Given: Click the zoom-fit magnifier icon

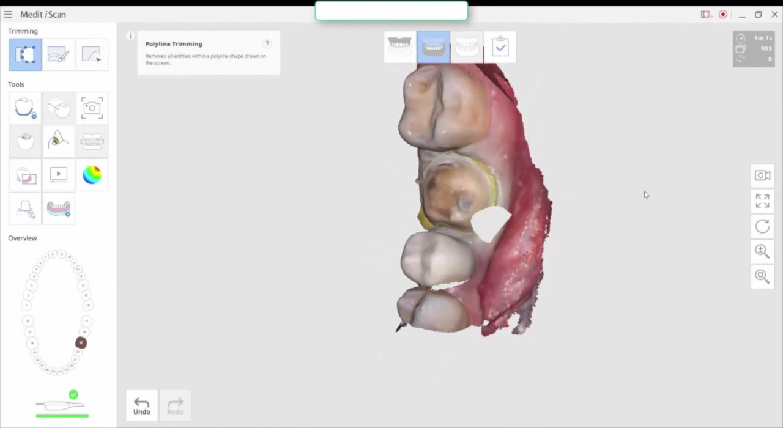Looking at the screenshot, I should (x=762, y=276).
